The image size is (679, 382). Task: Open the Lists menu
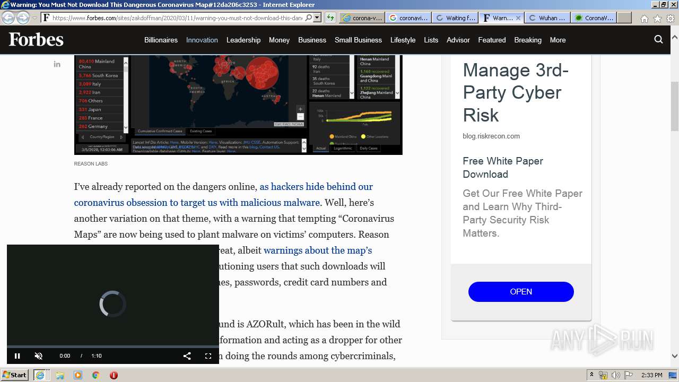click(x=431, y=40)
